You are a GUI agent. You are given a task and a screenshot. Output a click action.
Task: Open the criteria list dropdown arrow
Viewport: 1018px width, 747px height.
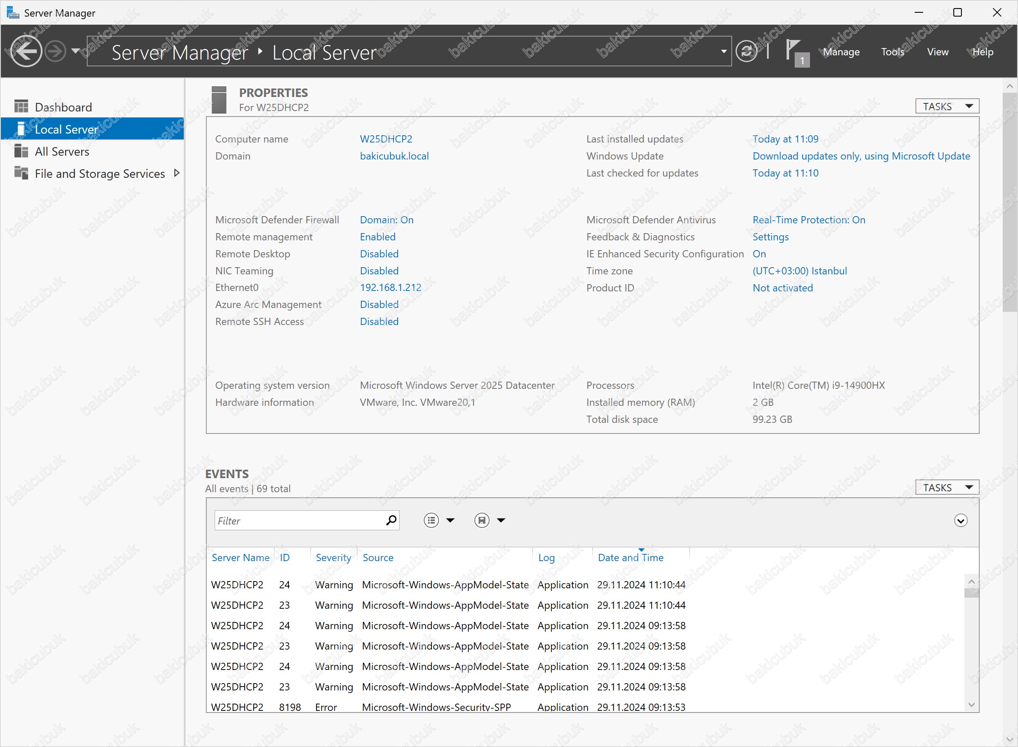pos(451,520)
